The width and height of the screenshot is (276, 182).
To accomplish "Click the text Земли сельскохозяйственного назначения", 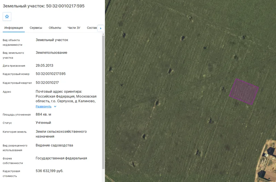I will pos(61,134).
